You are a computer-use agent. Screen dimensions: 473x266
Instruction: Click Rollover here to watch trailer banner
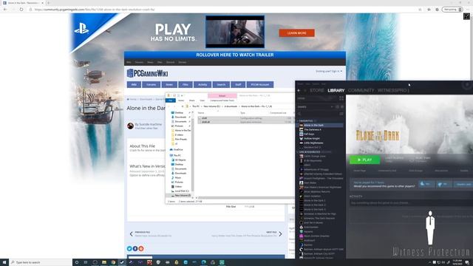235,55
